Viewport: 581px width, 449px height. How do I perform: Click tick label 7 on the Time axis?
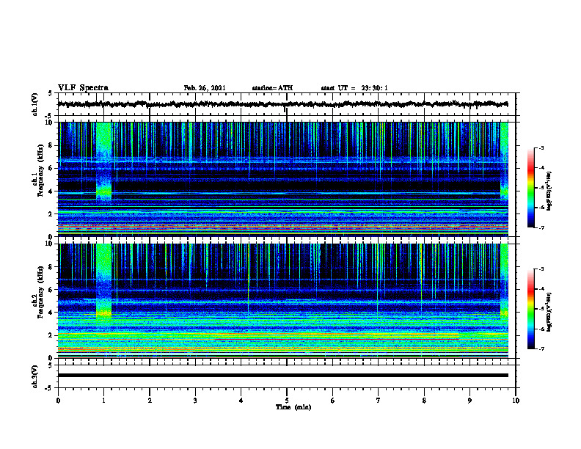(379, 401)
